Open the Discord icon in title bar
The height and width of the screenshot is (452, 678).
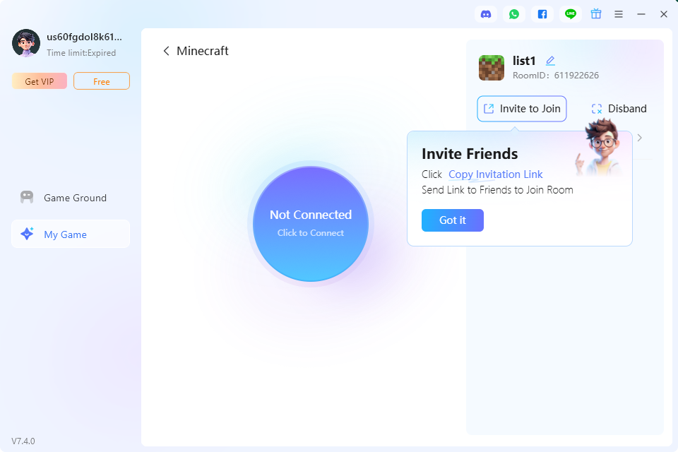click(x=486, y=14)
